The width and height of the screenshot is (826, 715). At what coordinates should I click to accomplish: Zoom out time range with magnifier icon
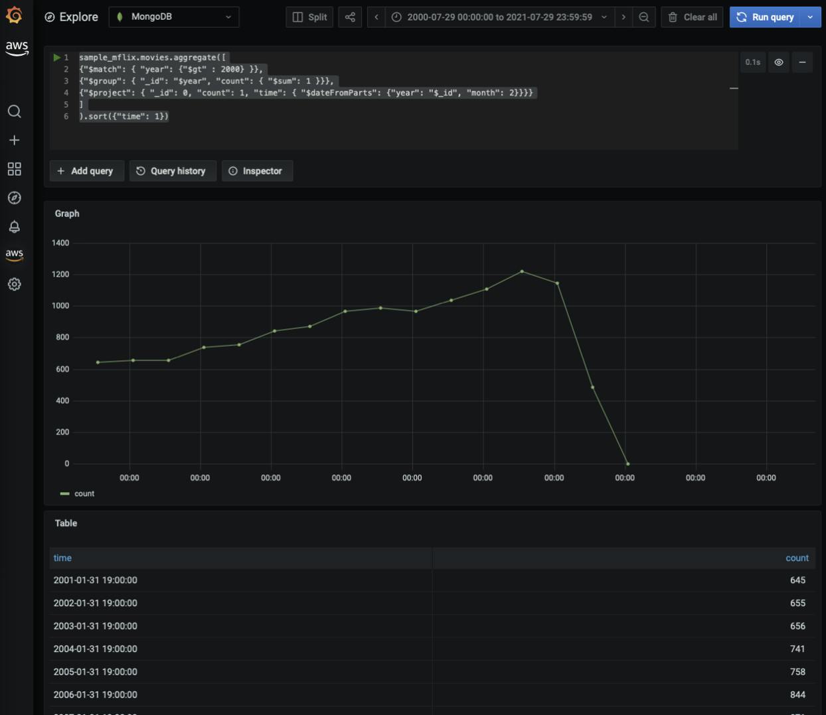point(643,17)
